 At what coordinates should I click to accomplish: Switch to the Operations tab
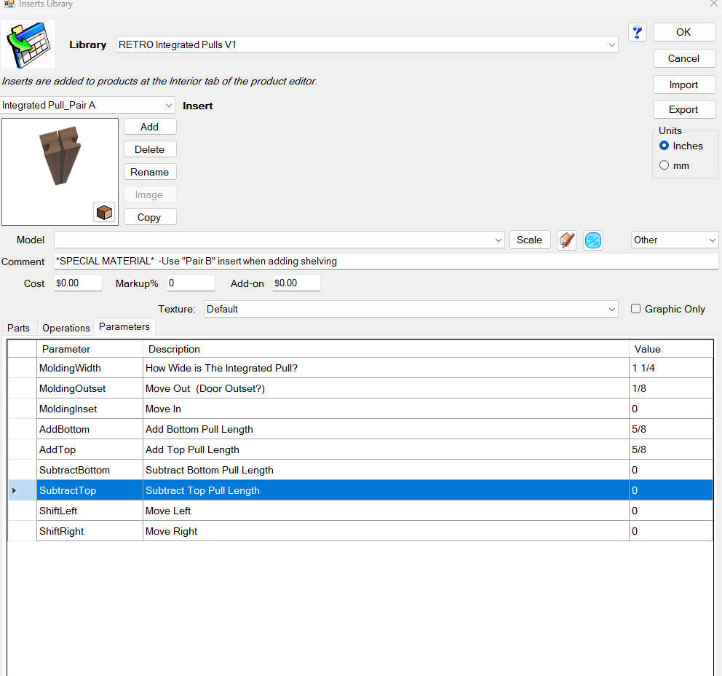66,328
